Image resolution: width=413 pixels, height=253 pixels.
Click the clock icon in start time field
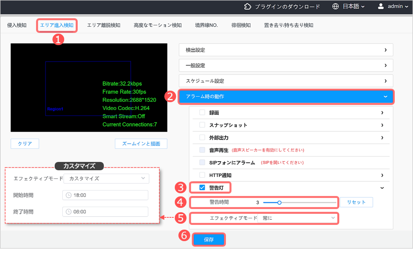[69, 195]
